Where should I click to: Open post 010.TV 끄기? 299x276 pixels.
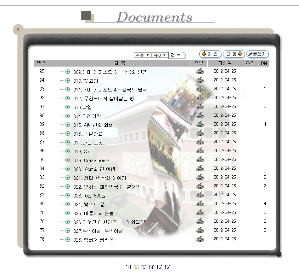click(86, 81)
